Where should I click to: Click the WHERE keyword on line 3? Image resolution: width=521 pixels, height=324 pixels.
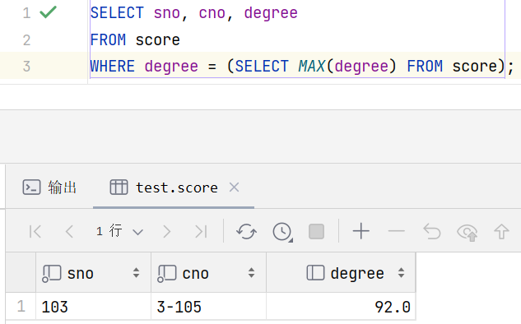112,66
